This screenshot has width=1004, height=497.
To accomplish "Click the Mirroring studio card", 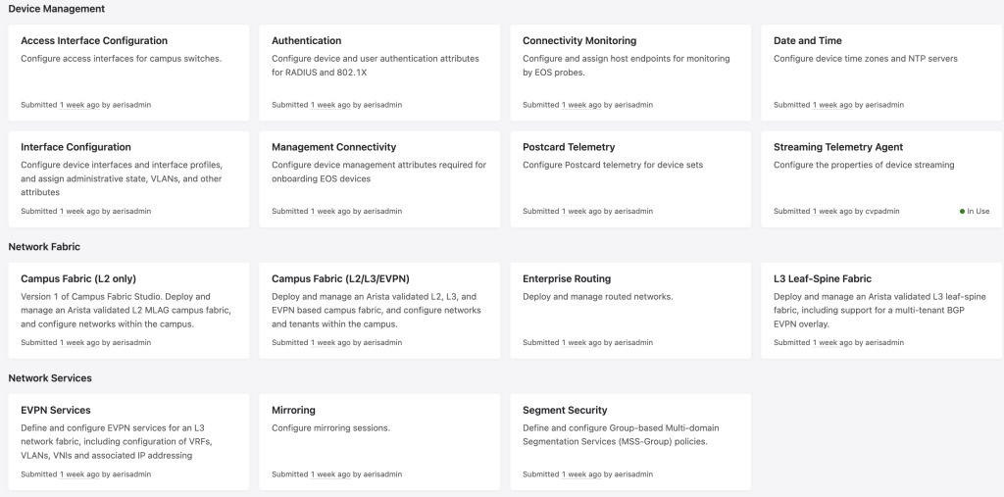I will point(379,442).
